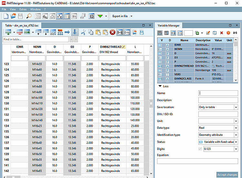Image resolution: width=242 pixels, height=178 pixels.
Task: Click the red X delete variable icon
Action: [x=221, y=33]
